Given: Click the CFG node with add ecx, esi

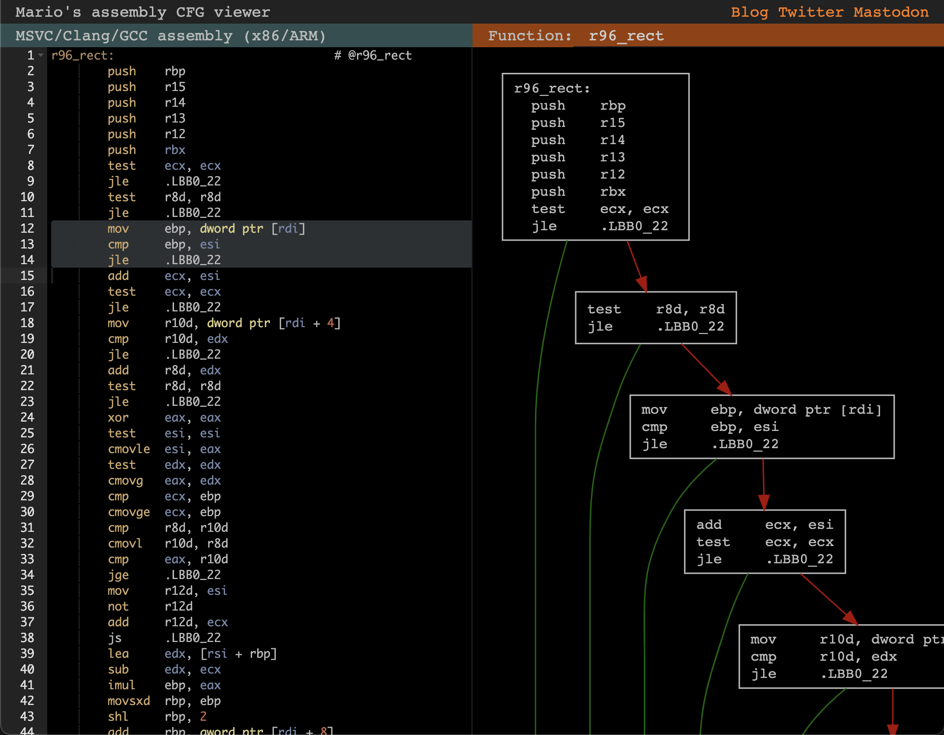Looking at the screenshot, I should click(765, 542).
